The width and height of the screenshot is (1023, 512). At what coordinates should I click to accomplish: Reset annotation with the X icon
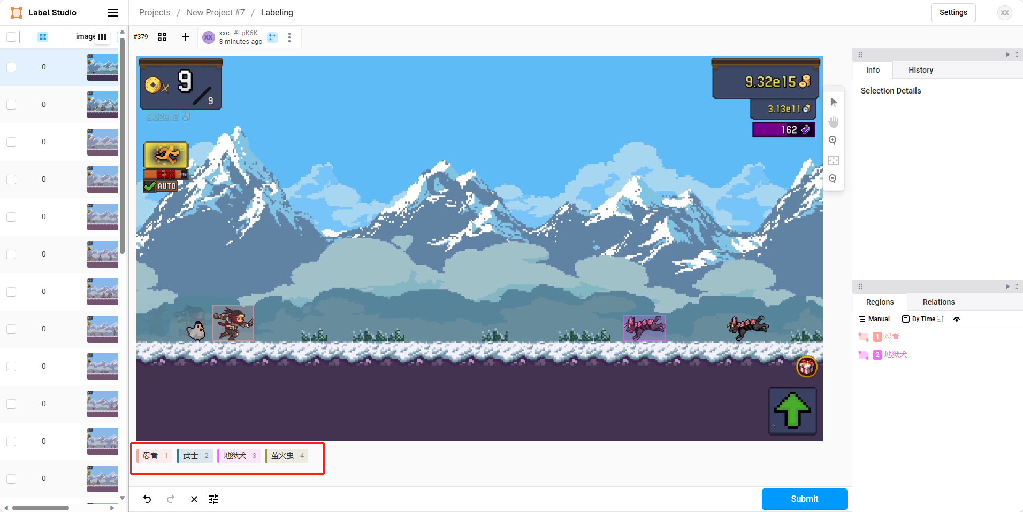(194, 499)
